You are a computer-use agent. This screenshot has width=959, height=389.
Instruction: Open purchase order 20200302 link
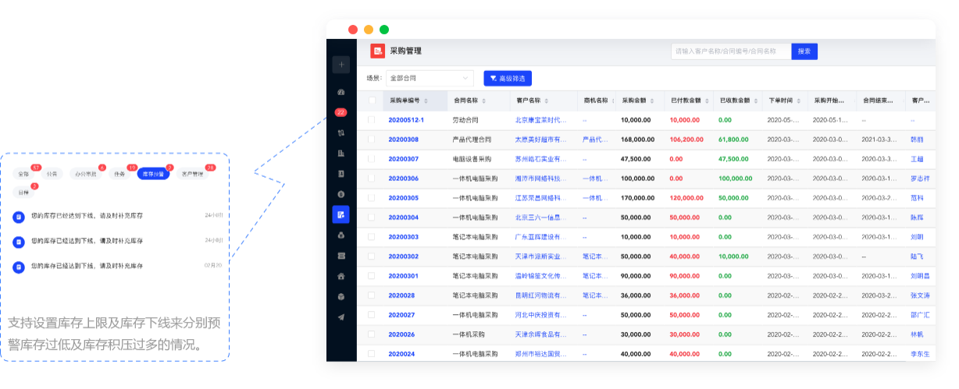tap(404, 256)
